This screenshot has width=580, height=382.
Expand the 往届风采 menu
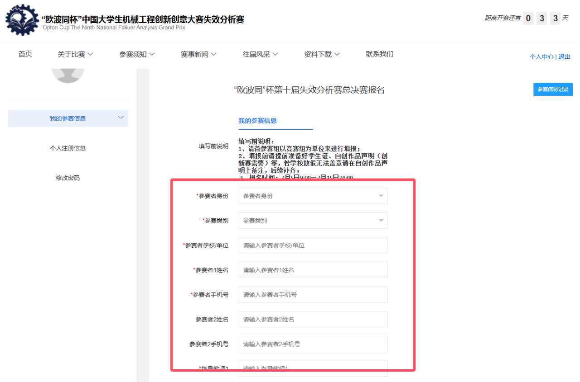260,54
